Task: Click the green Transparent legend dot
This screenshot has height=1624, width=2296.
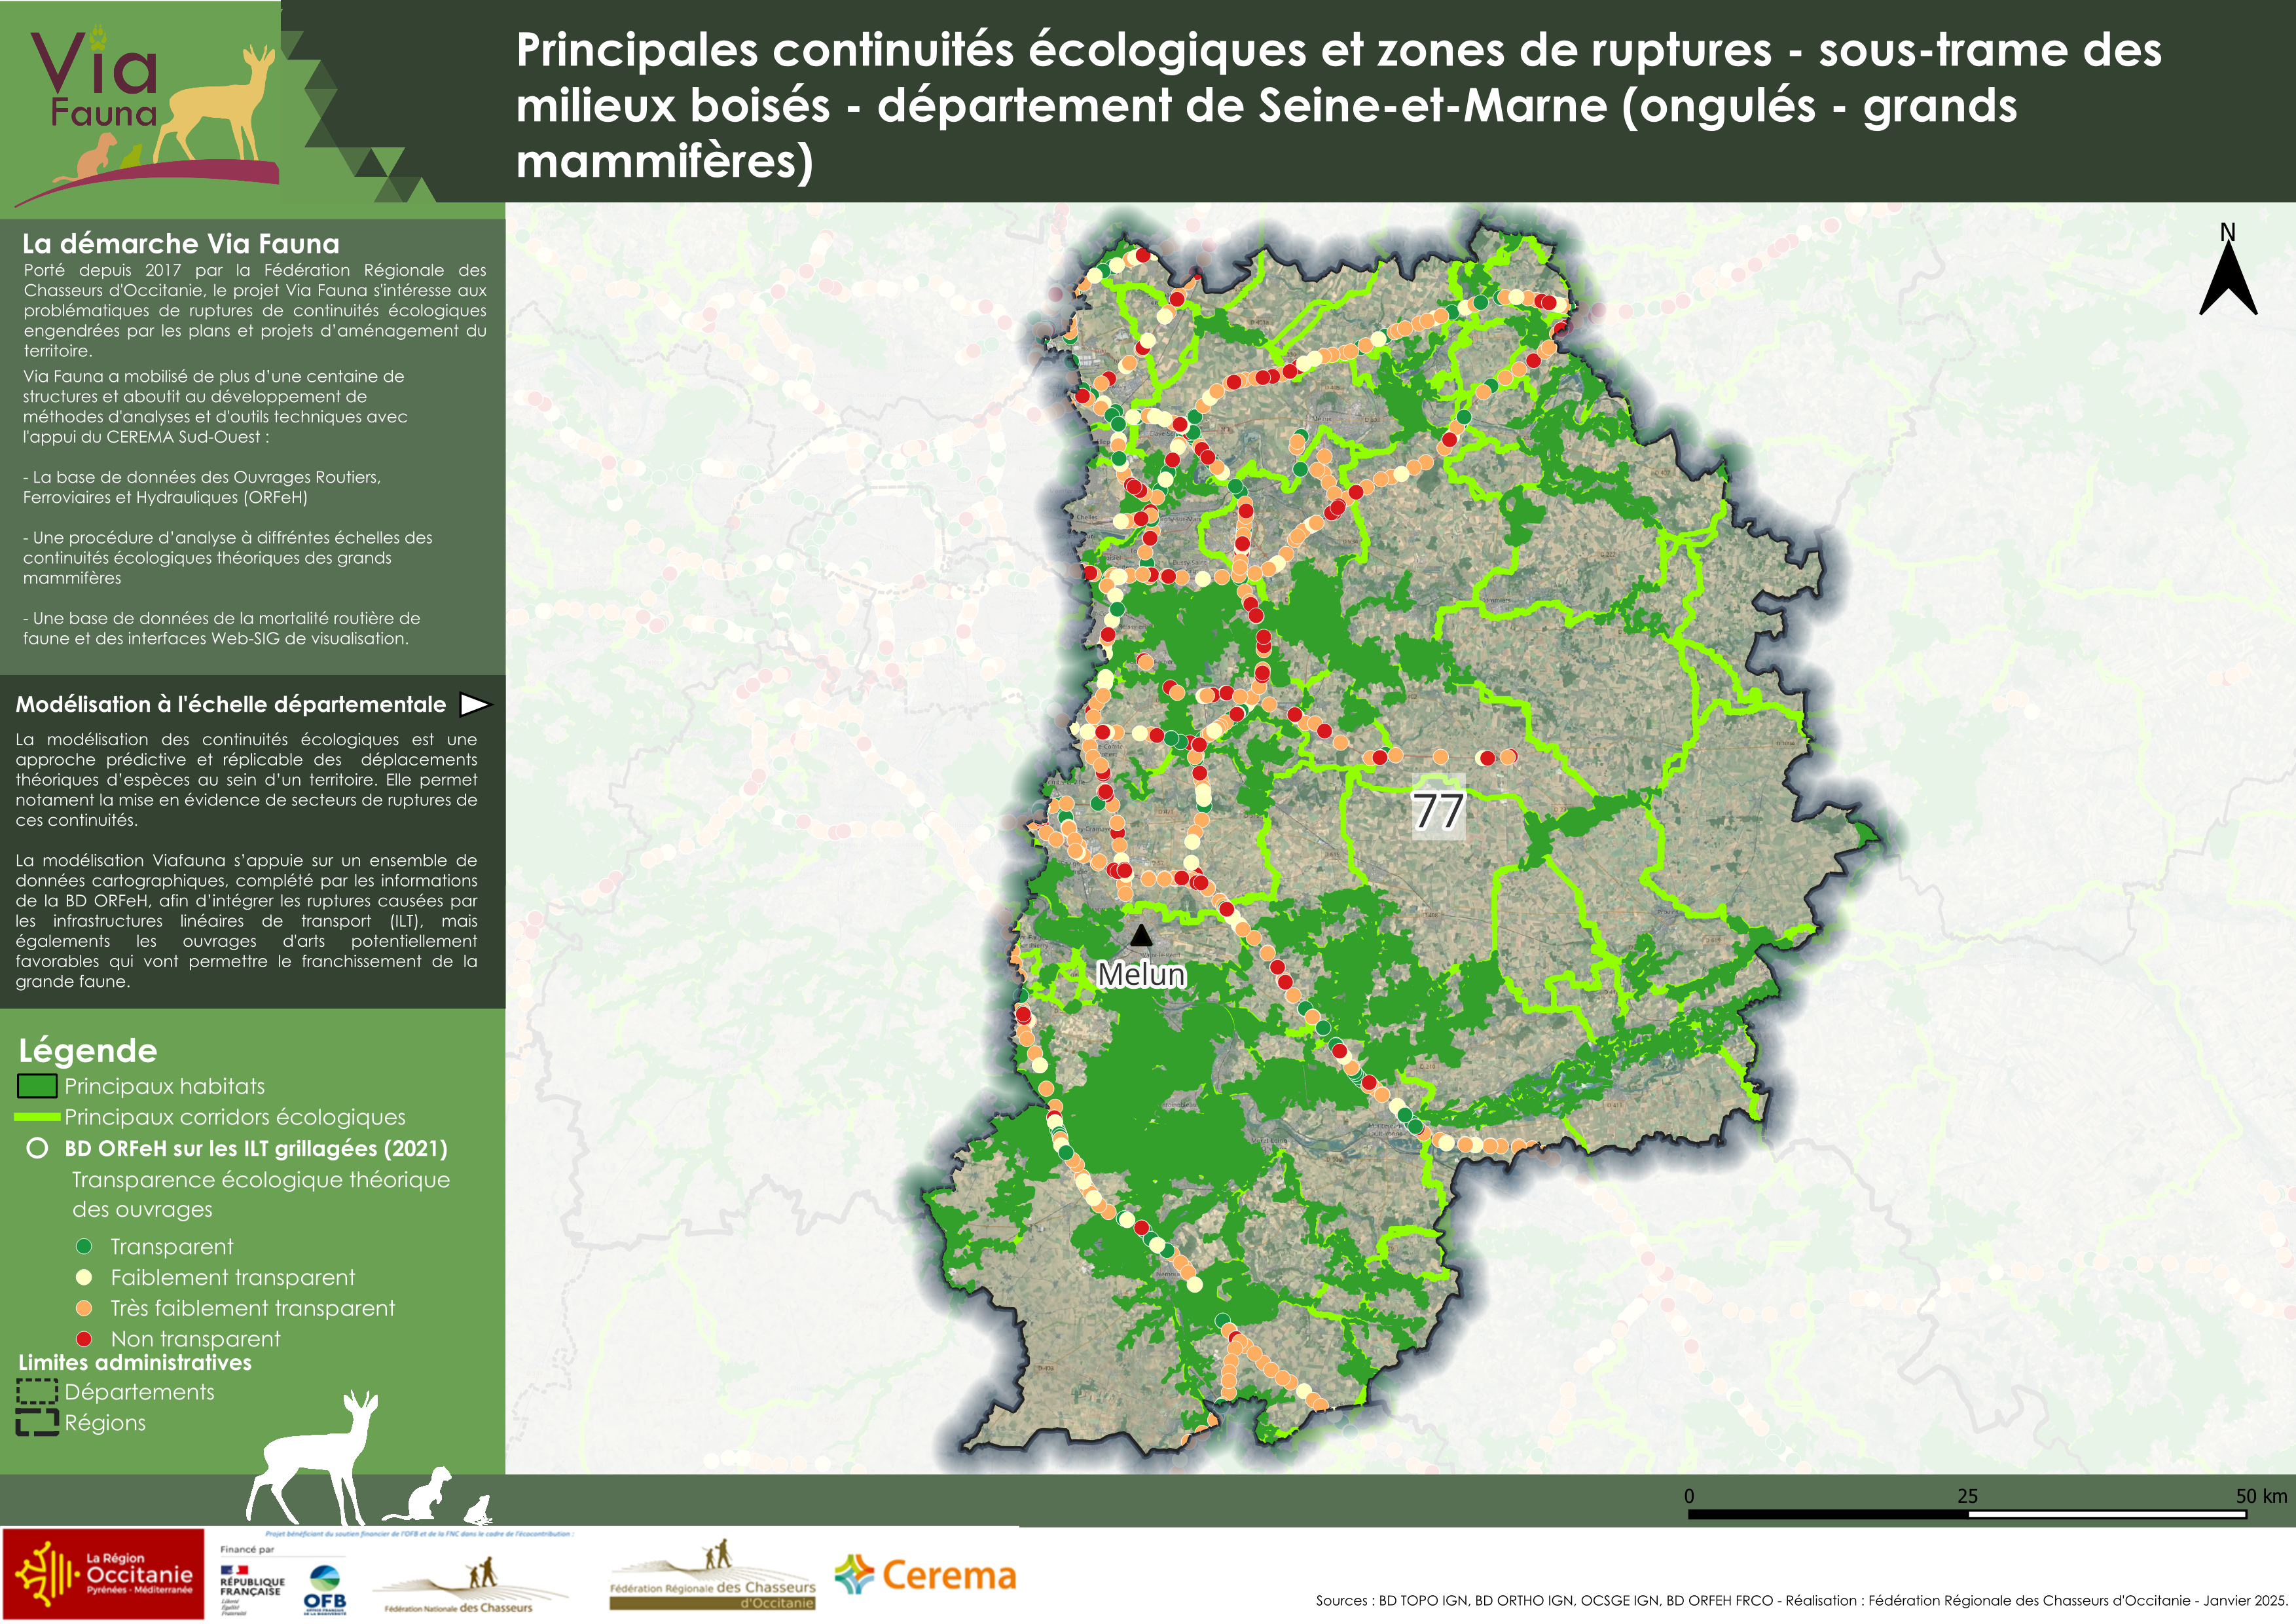Action: click(85, 1246)
